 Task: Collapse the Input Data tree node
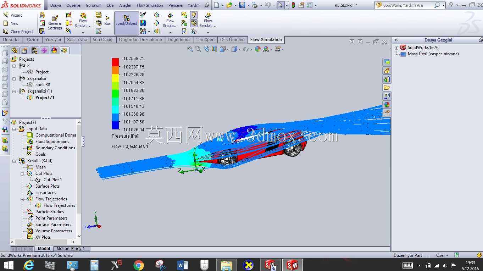click(15, 129)
